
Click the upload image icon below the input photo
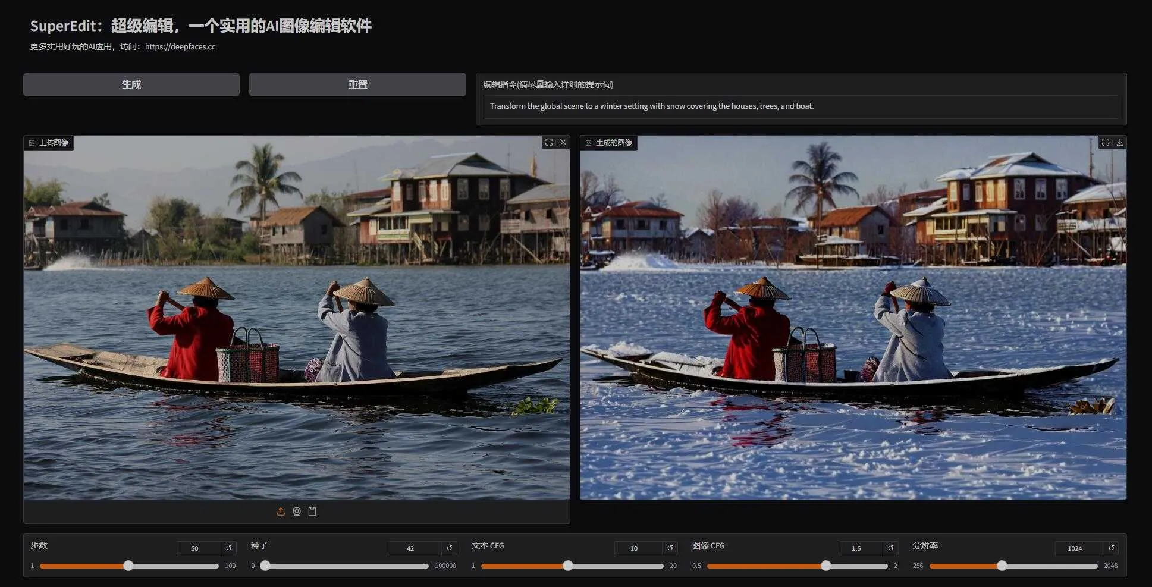click(x=281, y=511)
